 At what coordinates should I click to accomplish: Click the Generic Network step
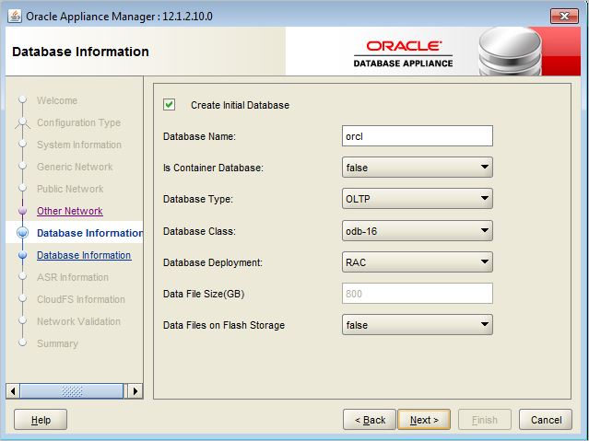click(75, 167)
